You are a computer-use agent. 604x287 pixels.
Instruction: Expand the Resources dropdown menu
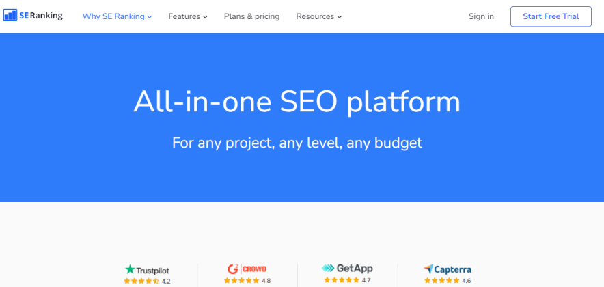point(318,16)
